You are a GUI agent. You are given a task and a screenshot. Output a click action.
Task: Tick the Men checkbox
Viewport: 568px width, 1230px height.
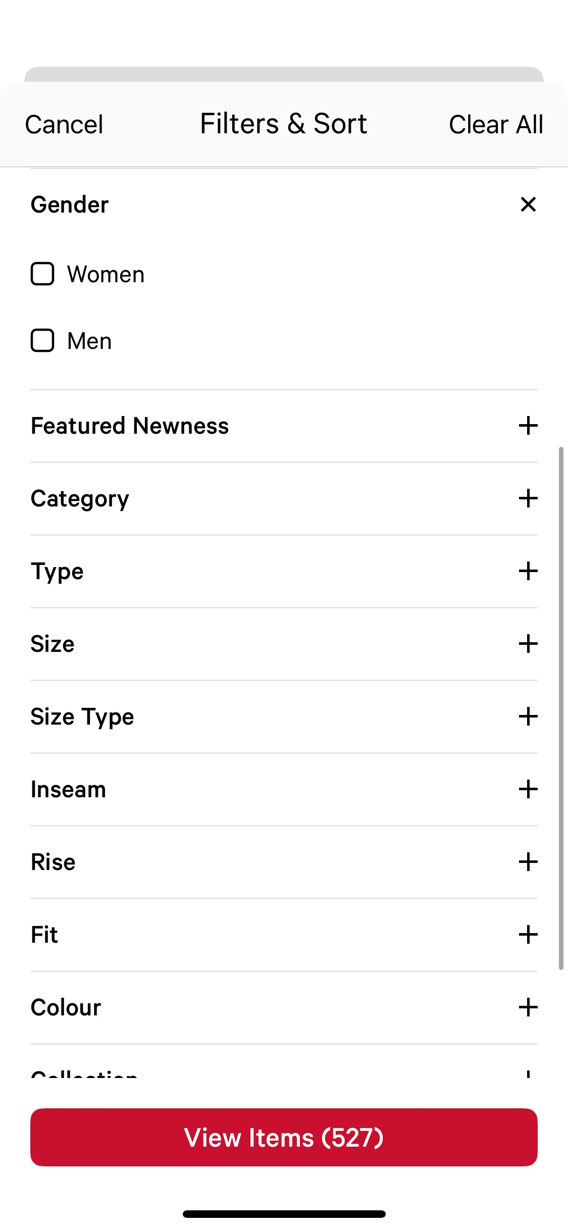tap(42, 341)
